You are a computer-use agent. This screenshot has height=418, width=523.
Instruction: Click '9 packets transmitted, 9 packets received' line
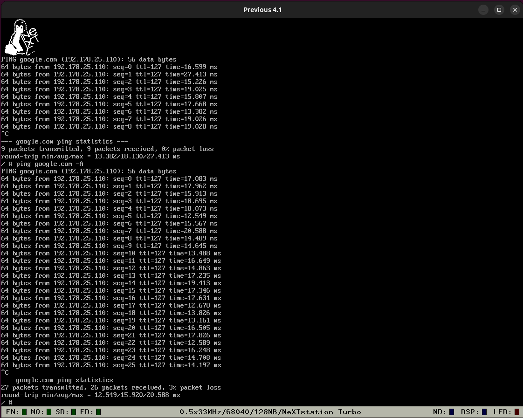[x=107, y=149]
